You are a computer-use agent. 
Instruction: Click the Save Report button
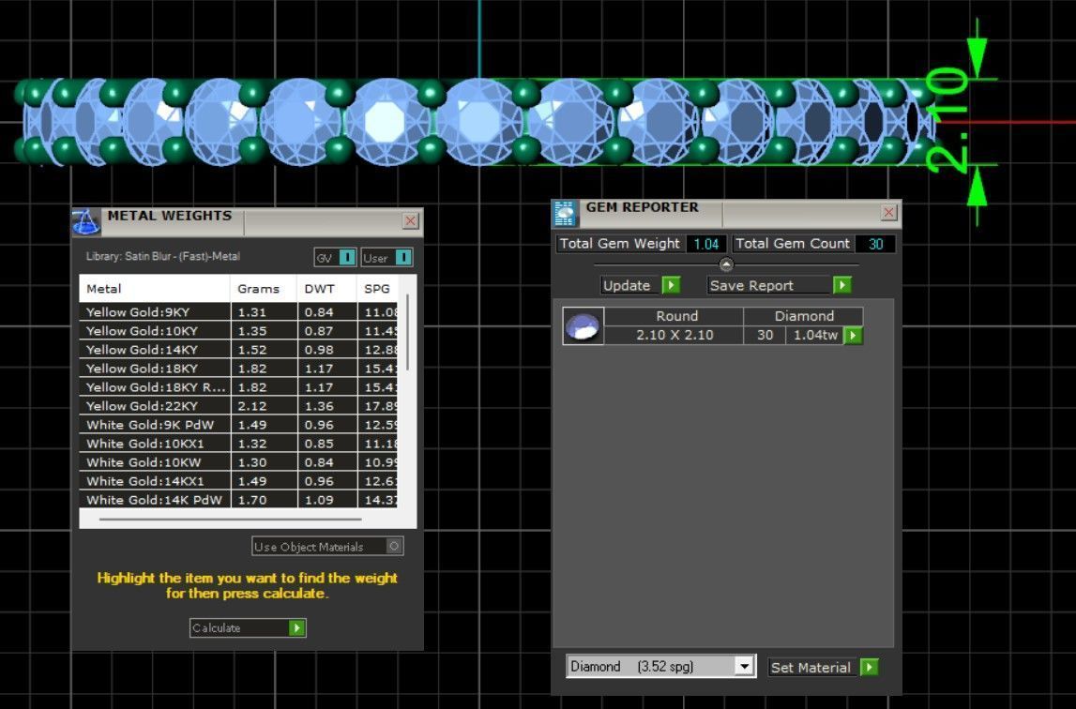click(779, 285)
